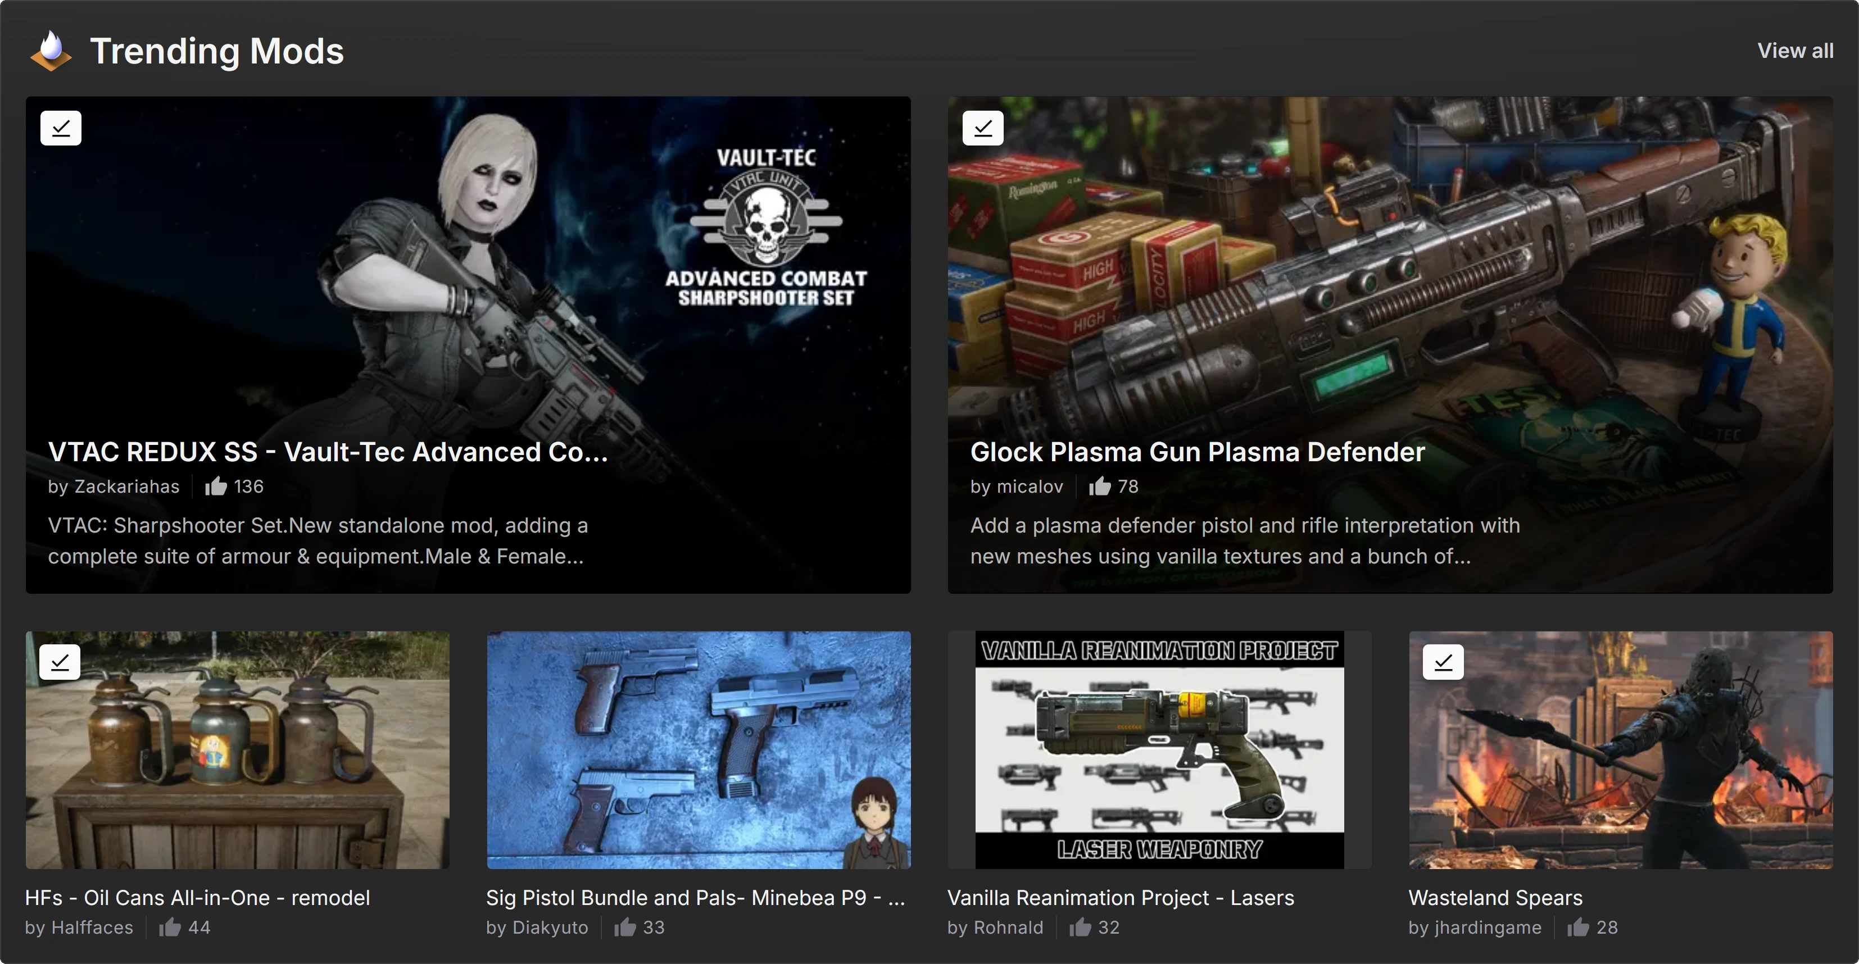Visit author Rohnald profile

point(1009,927)
